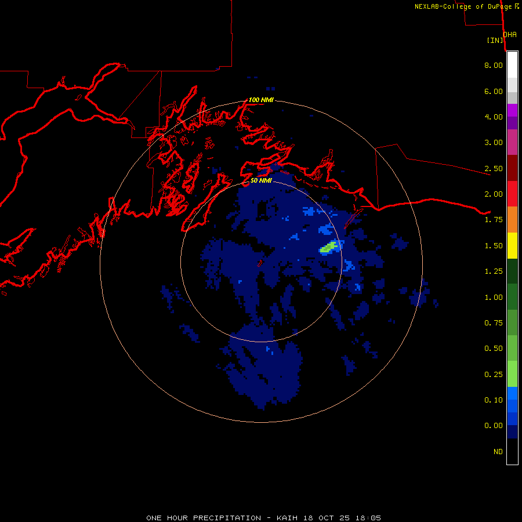Screen dimensions: 522x522
Task: Click the bright blue swatch in color scale
Action: (x=512, y=393)
